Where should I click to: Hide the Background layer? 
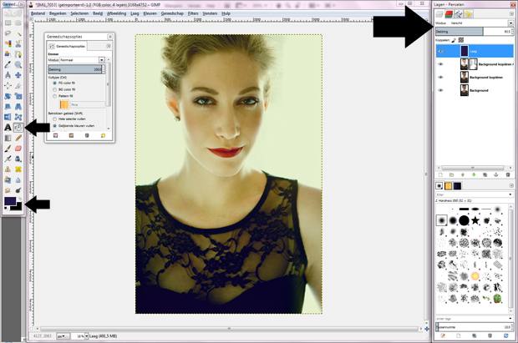point(440,90)
